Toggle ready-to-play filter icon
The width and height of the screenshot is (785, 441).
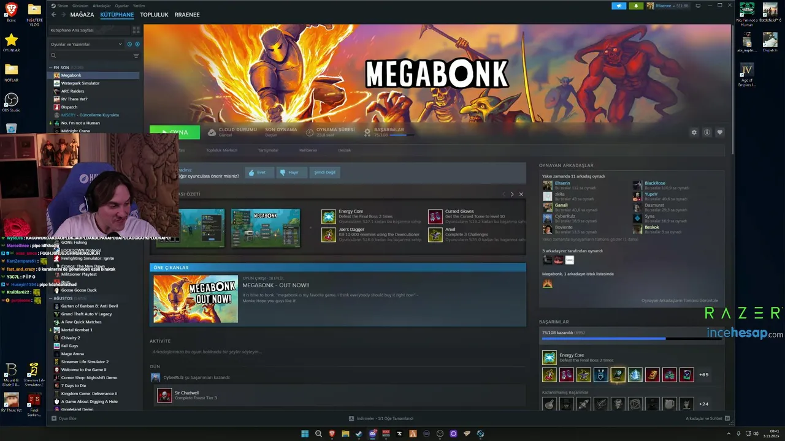(137, 44)
